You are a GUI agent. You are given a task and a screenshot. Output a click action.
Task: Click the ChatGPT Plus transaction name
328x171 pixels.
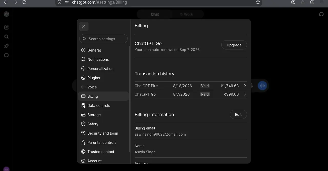coord(146,86)
